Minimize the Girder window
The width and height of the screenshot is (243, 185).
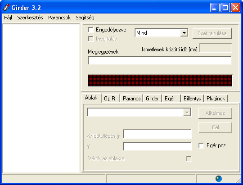tap(215, 8)
